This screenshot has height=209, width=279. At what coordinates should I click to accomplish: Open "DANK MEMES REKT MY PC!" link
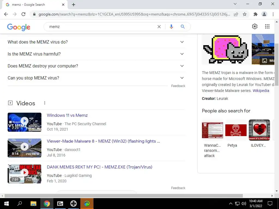[x=99, y=167]
